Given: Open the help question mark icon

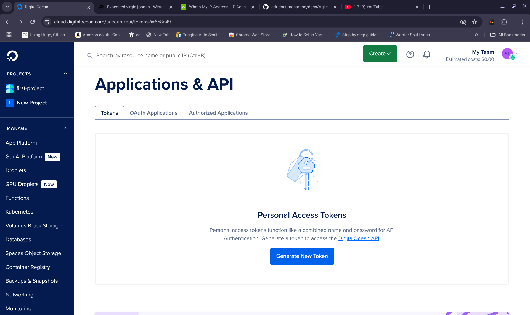Looking at the screenshot, I should (x=410, y=54).
